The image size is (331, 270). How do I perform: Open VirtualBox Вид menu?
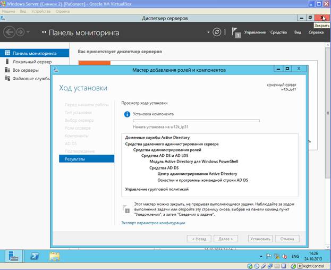tap(23, 11)
